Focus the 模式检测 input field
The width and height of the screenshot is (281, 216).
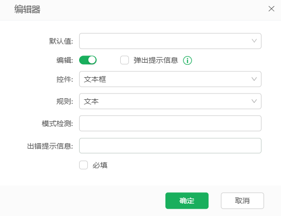click(170, 123)
